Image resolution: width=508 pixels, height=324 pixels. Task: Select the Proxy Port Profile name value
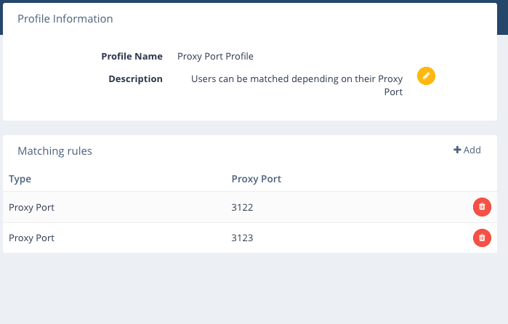(215, 56)
